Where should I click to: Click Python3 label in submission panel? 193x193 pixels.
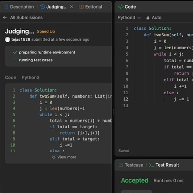(x=30, y=78)
